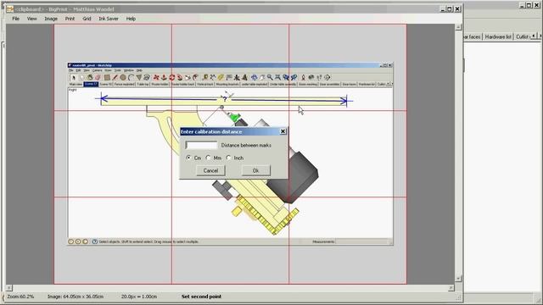
Task: Click the BigPrint title bar app icon
Action: [x=9, y=9]
